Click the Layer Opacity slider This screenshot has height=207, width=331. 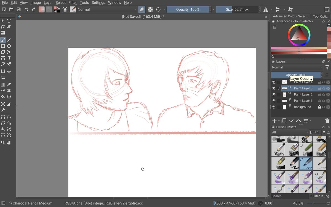point(296,75)
